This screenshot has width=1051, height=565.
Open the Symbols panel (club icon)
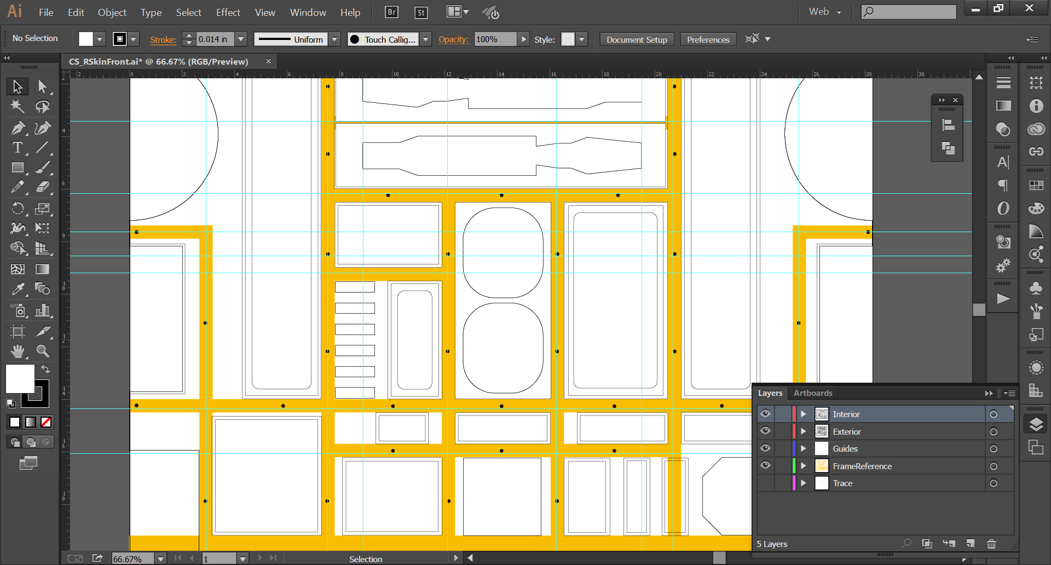(1036, 288)
